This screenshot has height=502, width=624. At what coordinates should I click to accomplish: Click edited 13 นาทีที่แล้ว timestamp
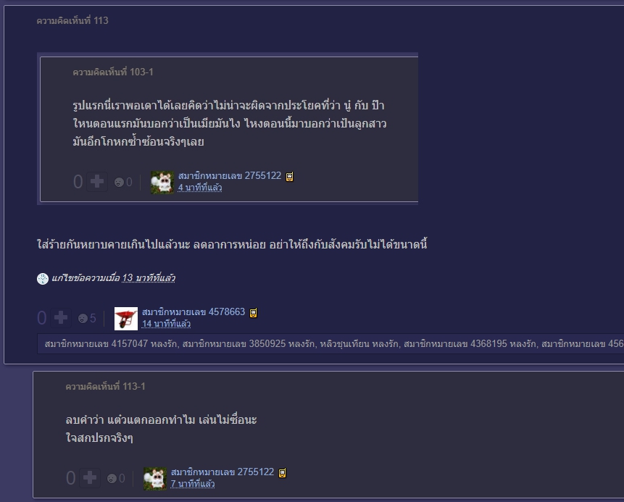149,278
